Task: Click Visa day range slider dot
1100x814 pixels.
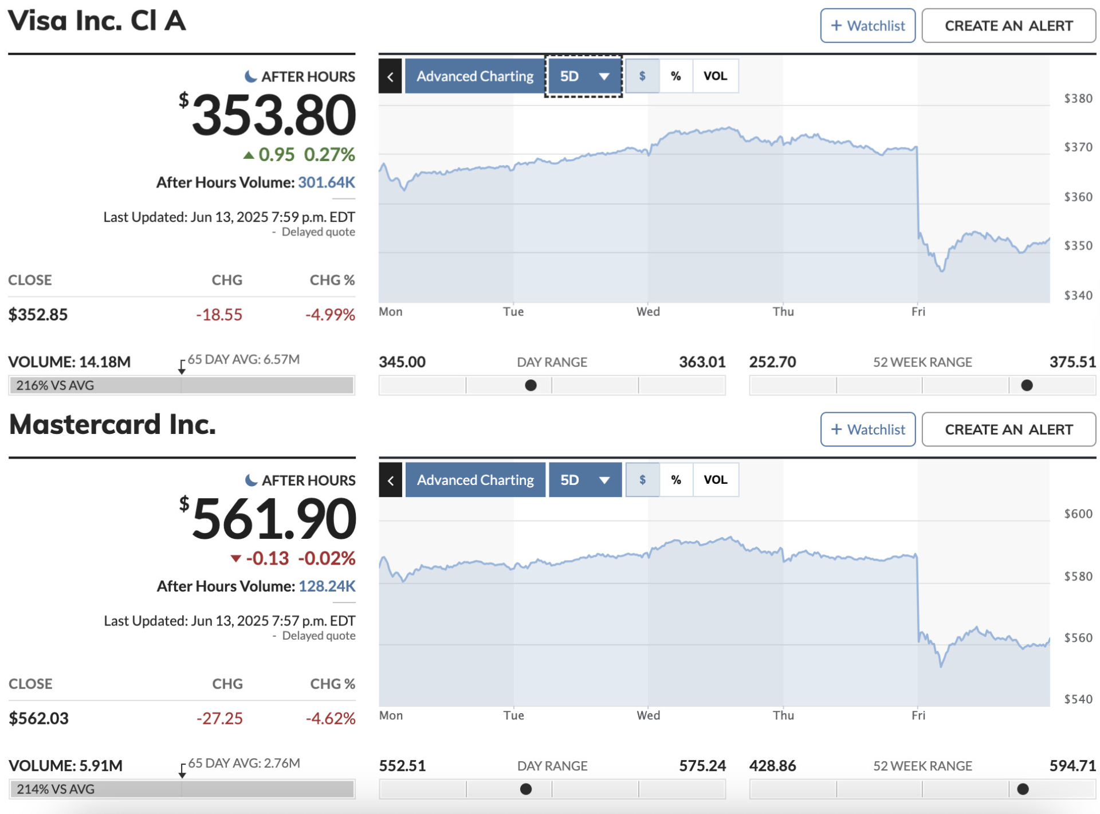Action: point(531,385)
